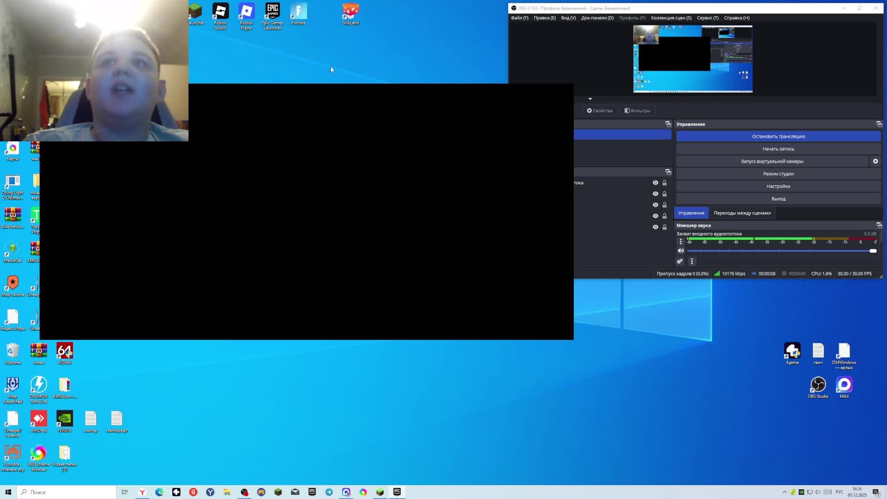The width and height of the screenshot is (887, 499).
Task: Lock the first source in list
Action: (x=664, y=183)
